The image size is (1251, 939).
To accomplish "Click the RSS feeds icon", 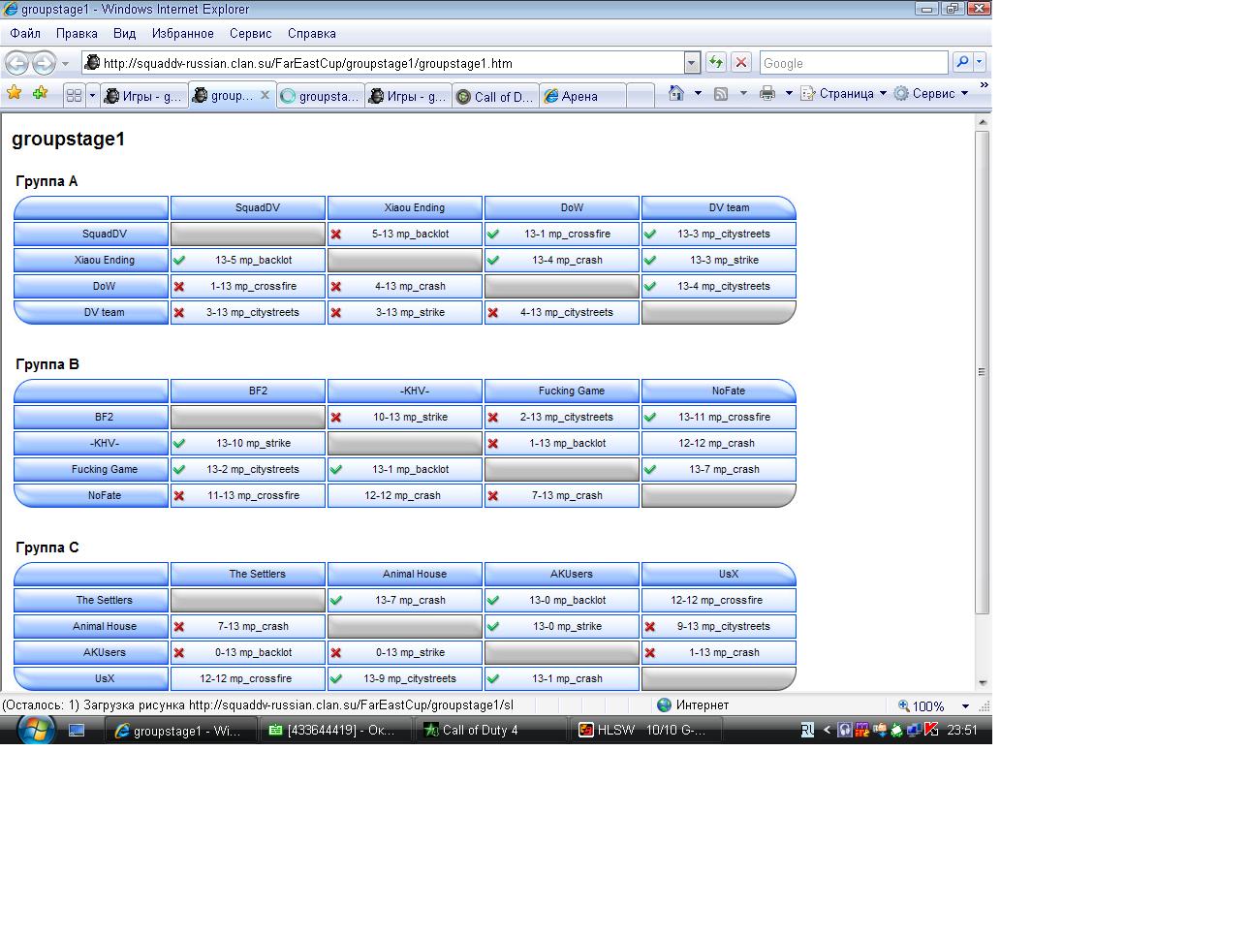I will (x=721, y=93).
